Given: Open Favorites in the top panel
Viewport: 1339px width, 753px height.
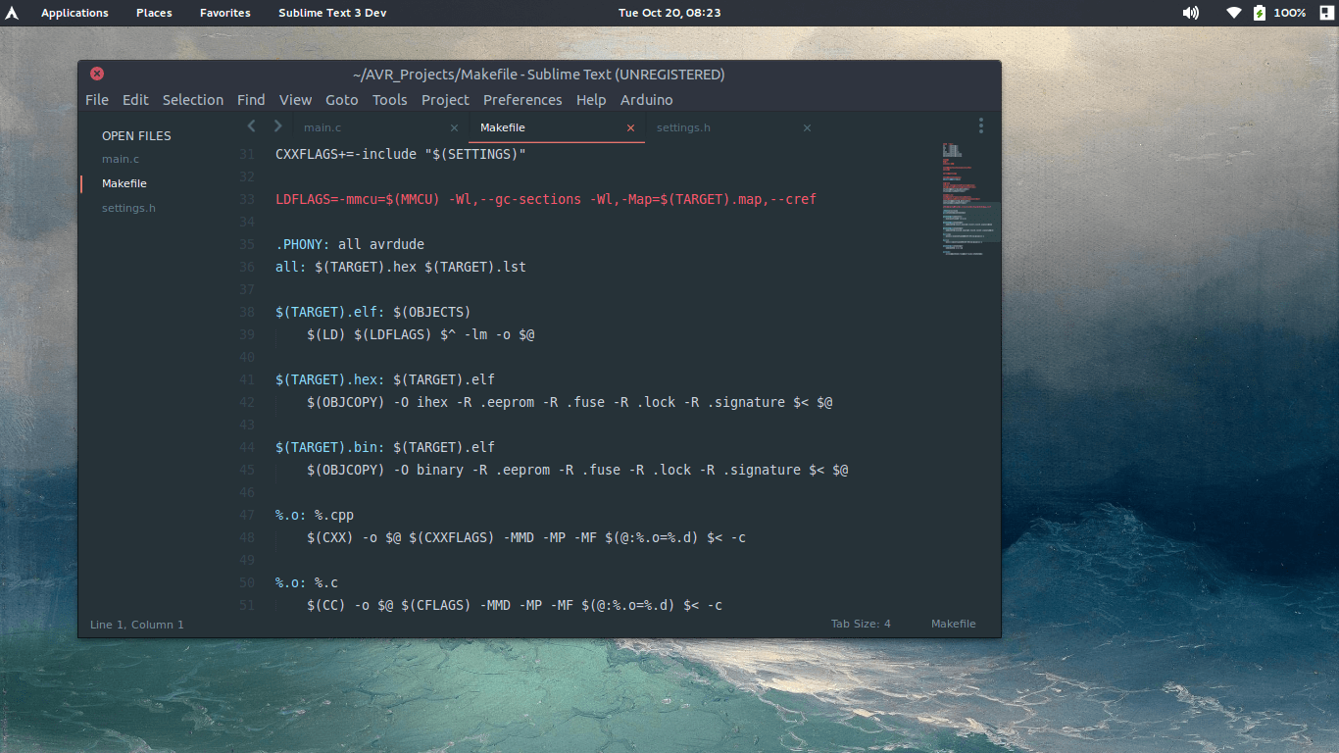Looking at the screenshot, I should (224, 13).
